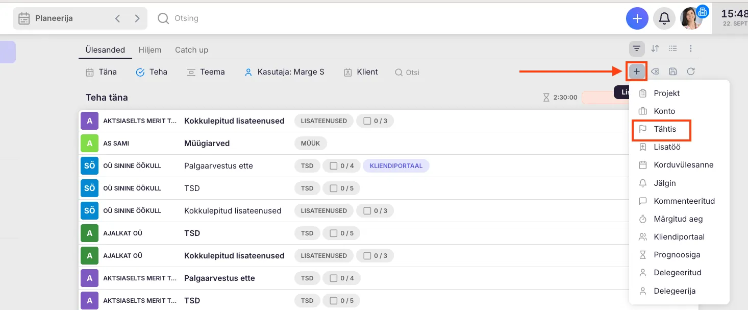Image resolution: width=748 pixels, height=310 pixels.
Task: Click the sort arrows icon
Action: 655,49
